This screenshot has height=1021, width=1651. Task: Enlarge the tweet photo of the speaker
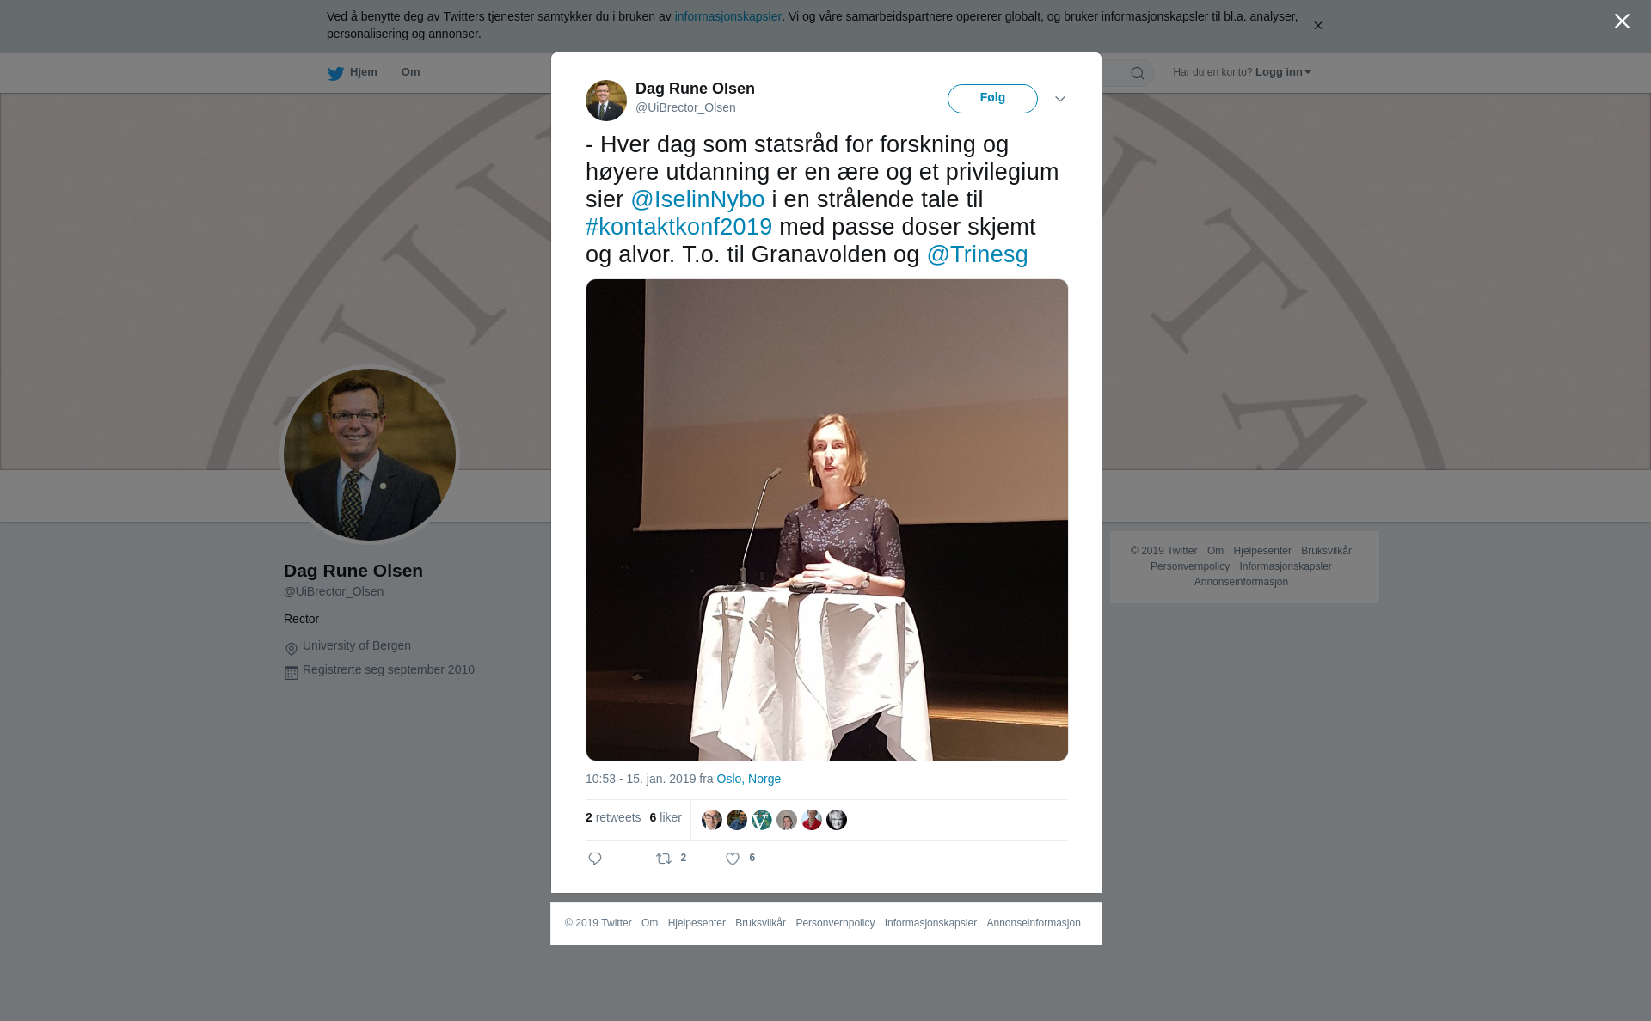click(827, 520)
